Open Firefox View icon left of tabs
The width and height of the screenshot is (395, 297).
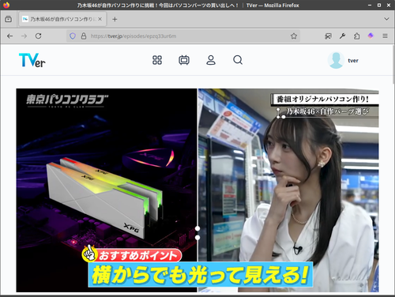9,19
